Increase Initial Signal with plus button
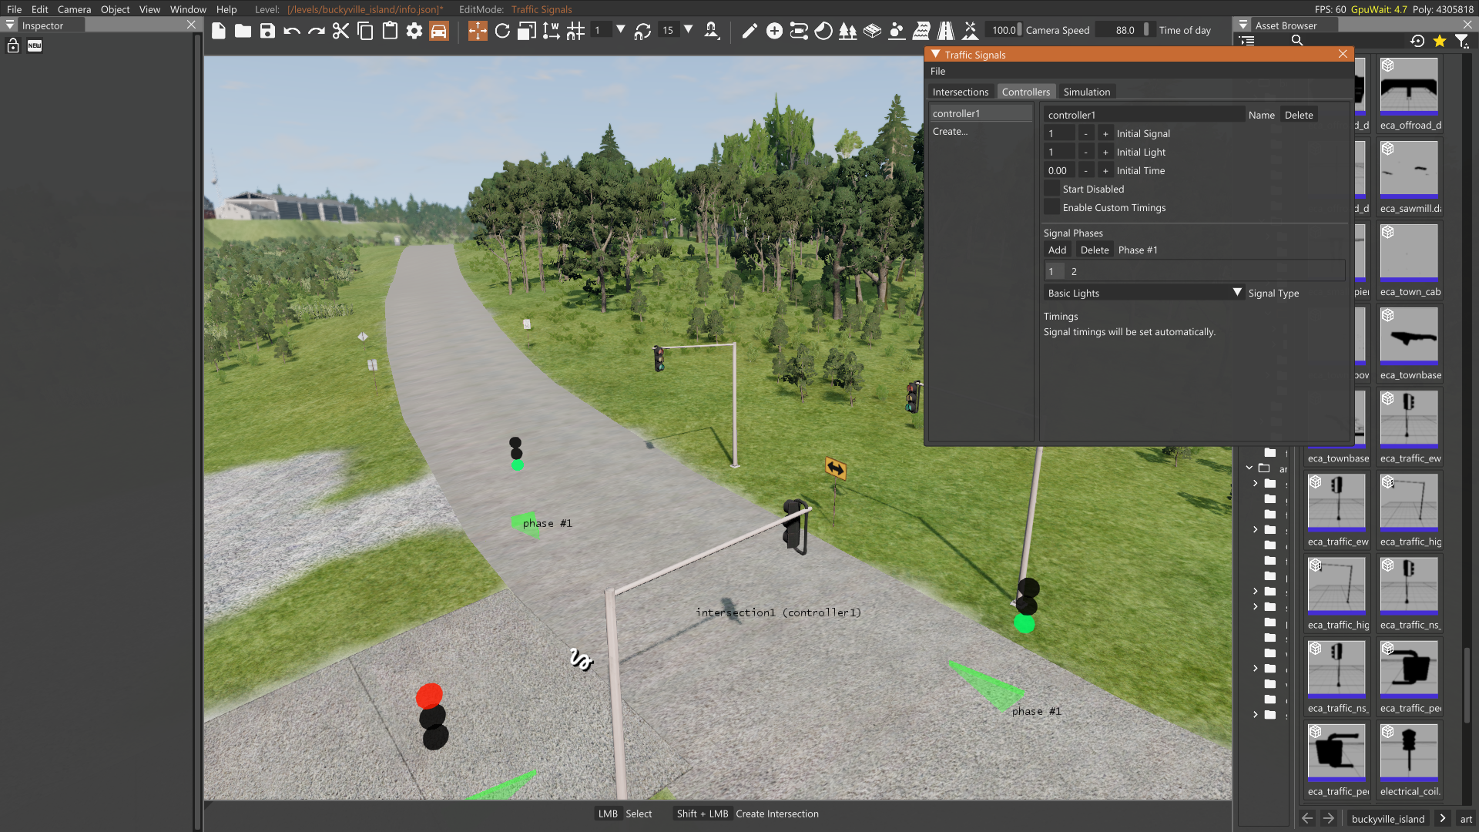1479x832 pixels. 1105,133
